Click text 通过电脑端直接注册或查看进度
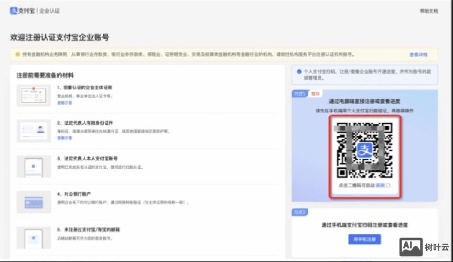 364,101
